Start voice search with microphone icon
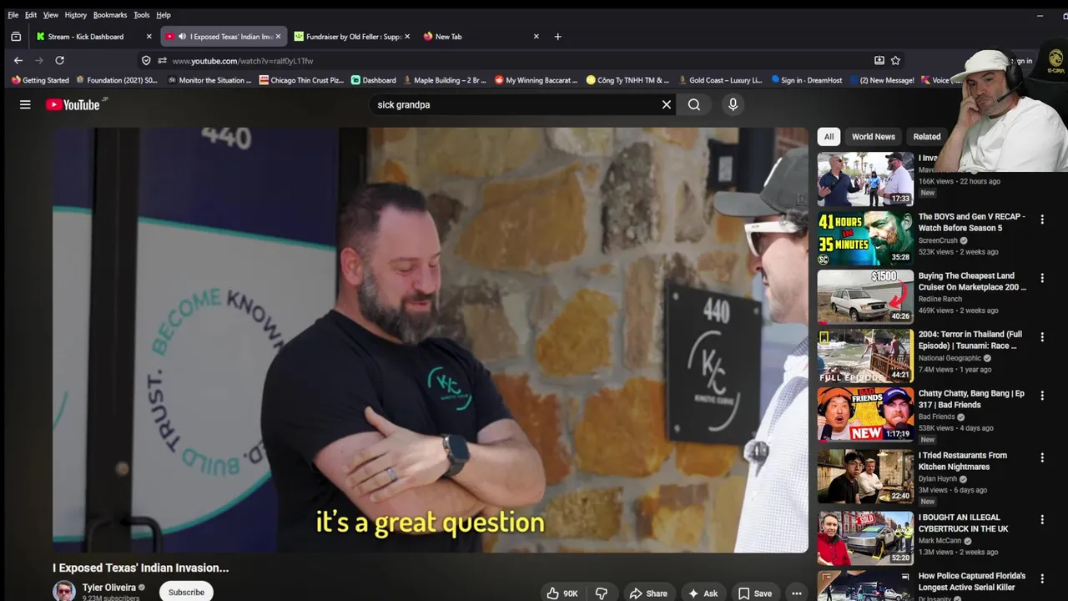 pyautogui.click(x=733, y=104)
